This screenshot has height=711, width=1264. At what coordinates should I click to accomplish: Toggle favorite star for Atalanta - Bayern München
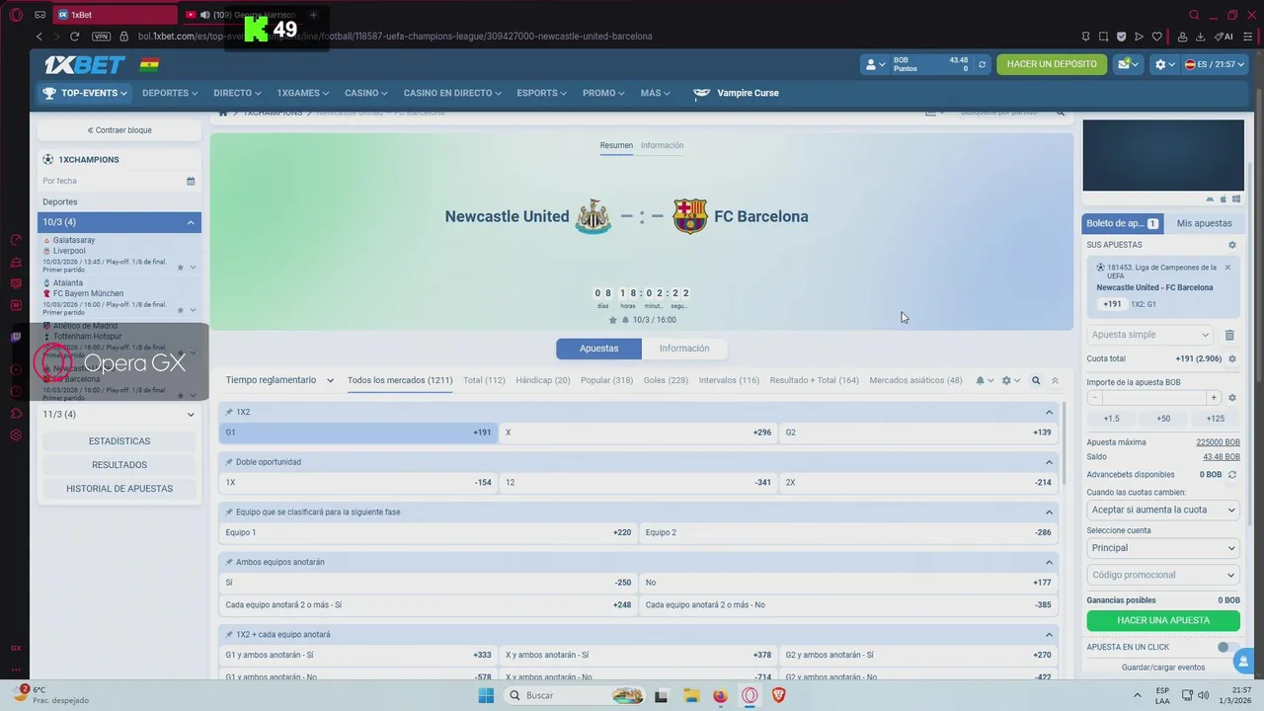[180, 310]
